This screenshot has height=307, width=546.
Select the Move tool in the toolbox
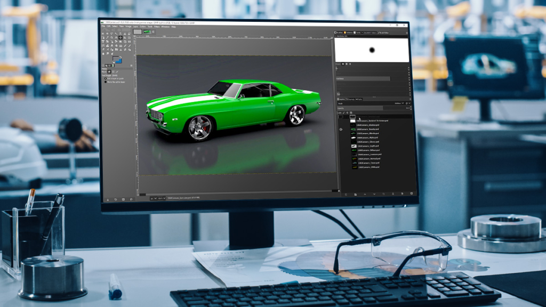pos(121,38)
